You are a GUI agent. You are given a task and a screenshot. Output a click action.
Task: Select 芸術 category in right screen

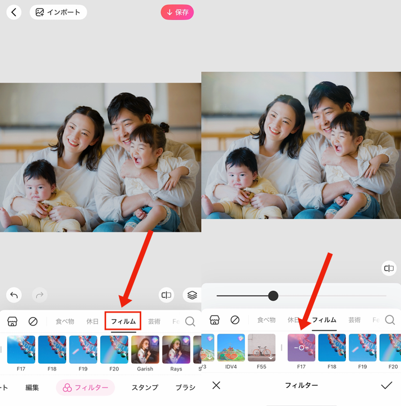pos(354,320)
